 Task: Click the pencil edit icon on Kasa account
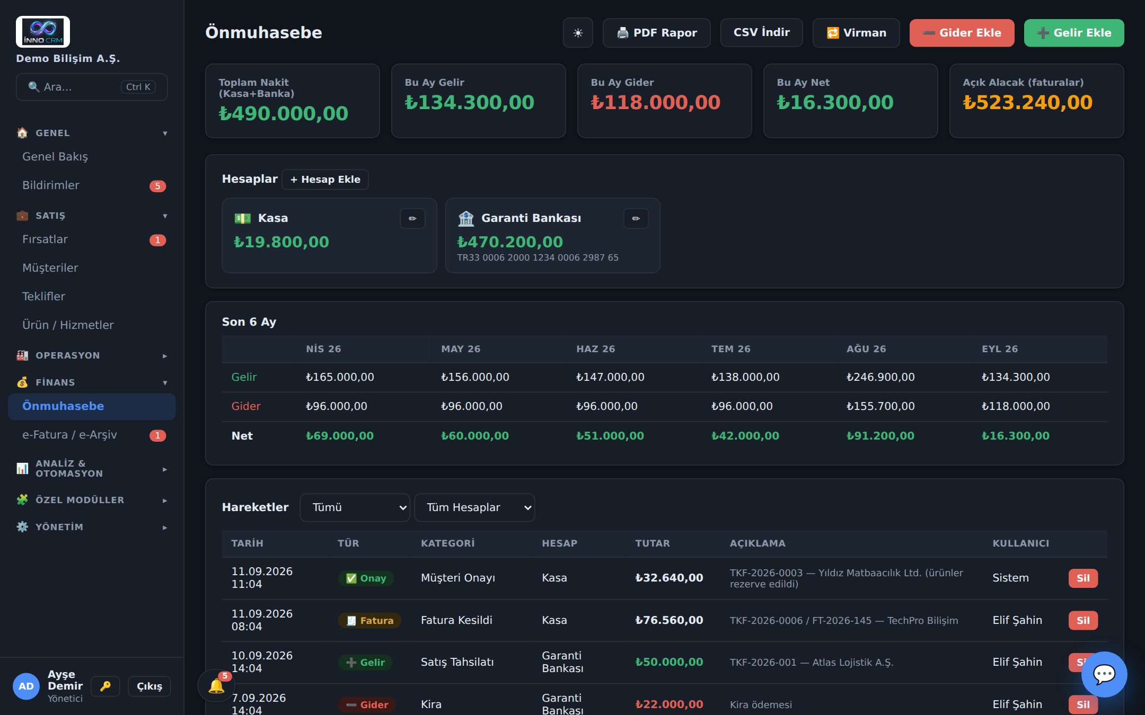412,218
